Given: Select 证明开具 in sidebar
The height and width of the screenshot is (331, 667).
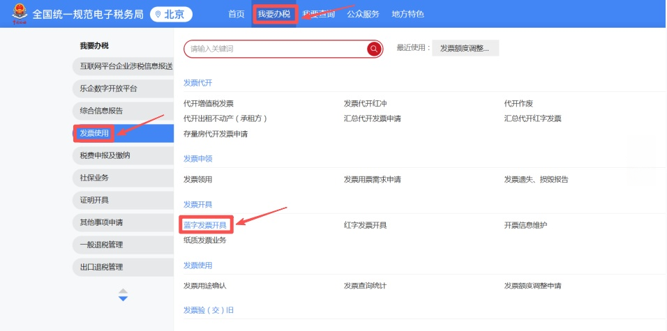Looking at the screenshot, I should click(x=123, y=200).
